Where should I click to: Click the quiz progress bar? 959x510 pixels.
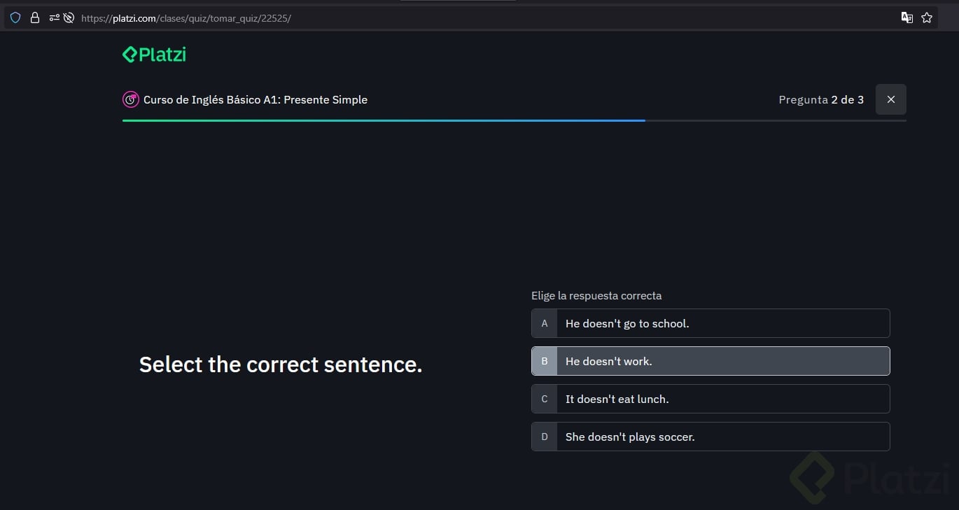click(x=514, y=120)
